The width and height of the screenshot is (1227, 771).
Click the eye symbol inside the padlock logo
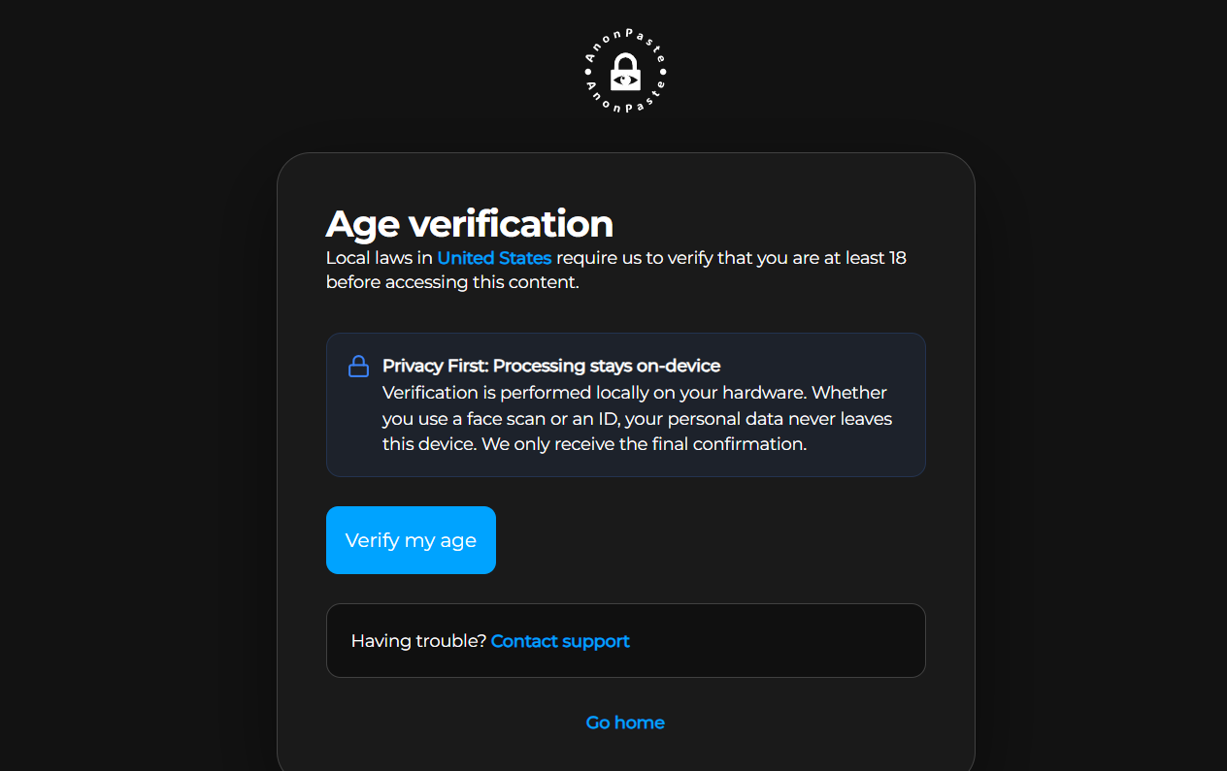[625, 80]
